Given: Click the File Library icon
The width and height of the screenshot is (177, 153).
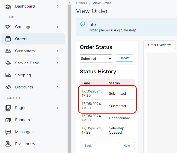Looking at the screenshot, I should (8, 144).
